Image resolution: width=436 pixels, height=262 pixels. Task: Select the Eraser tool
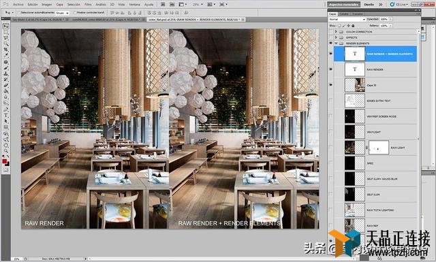(5, 85)
